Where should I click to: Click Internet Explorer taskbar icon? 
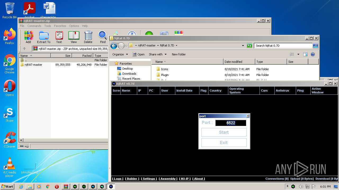pyautogui.click(x=21, y=187)
